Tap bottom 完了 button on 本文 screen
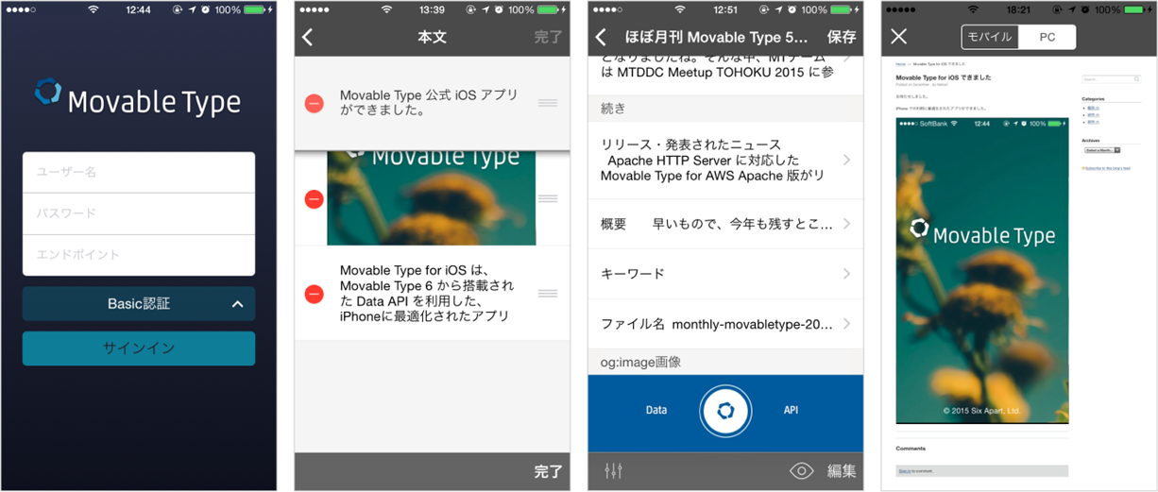Screen dimensions: 1158x492 point(548,471)
